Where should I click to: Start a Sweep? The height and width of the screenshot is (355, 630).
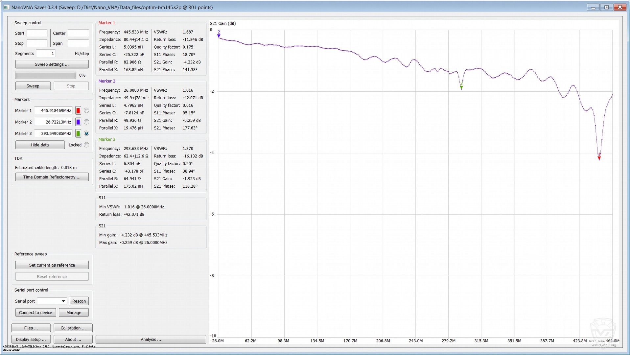pos(33,86)
